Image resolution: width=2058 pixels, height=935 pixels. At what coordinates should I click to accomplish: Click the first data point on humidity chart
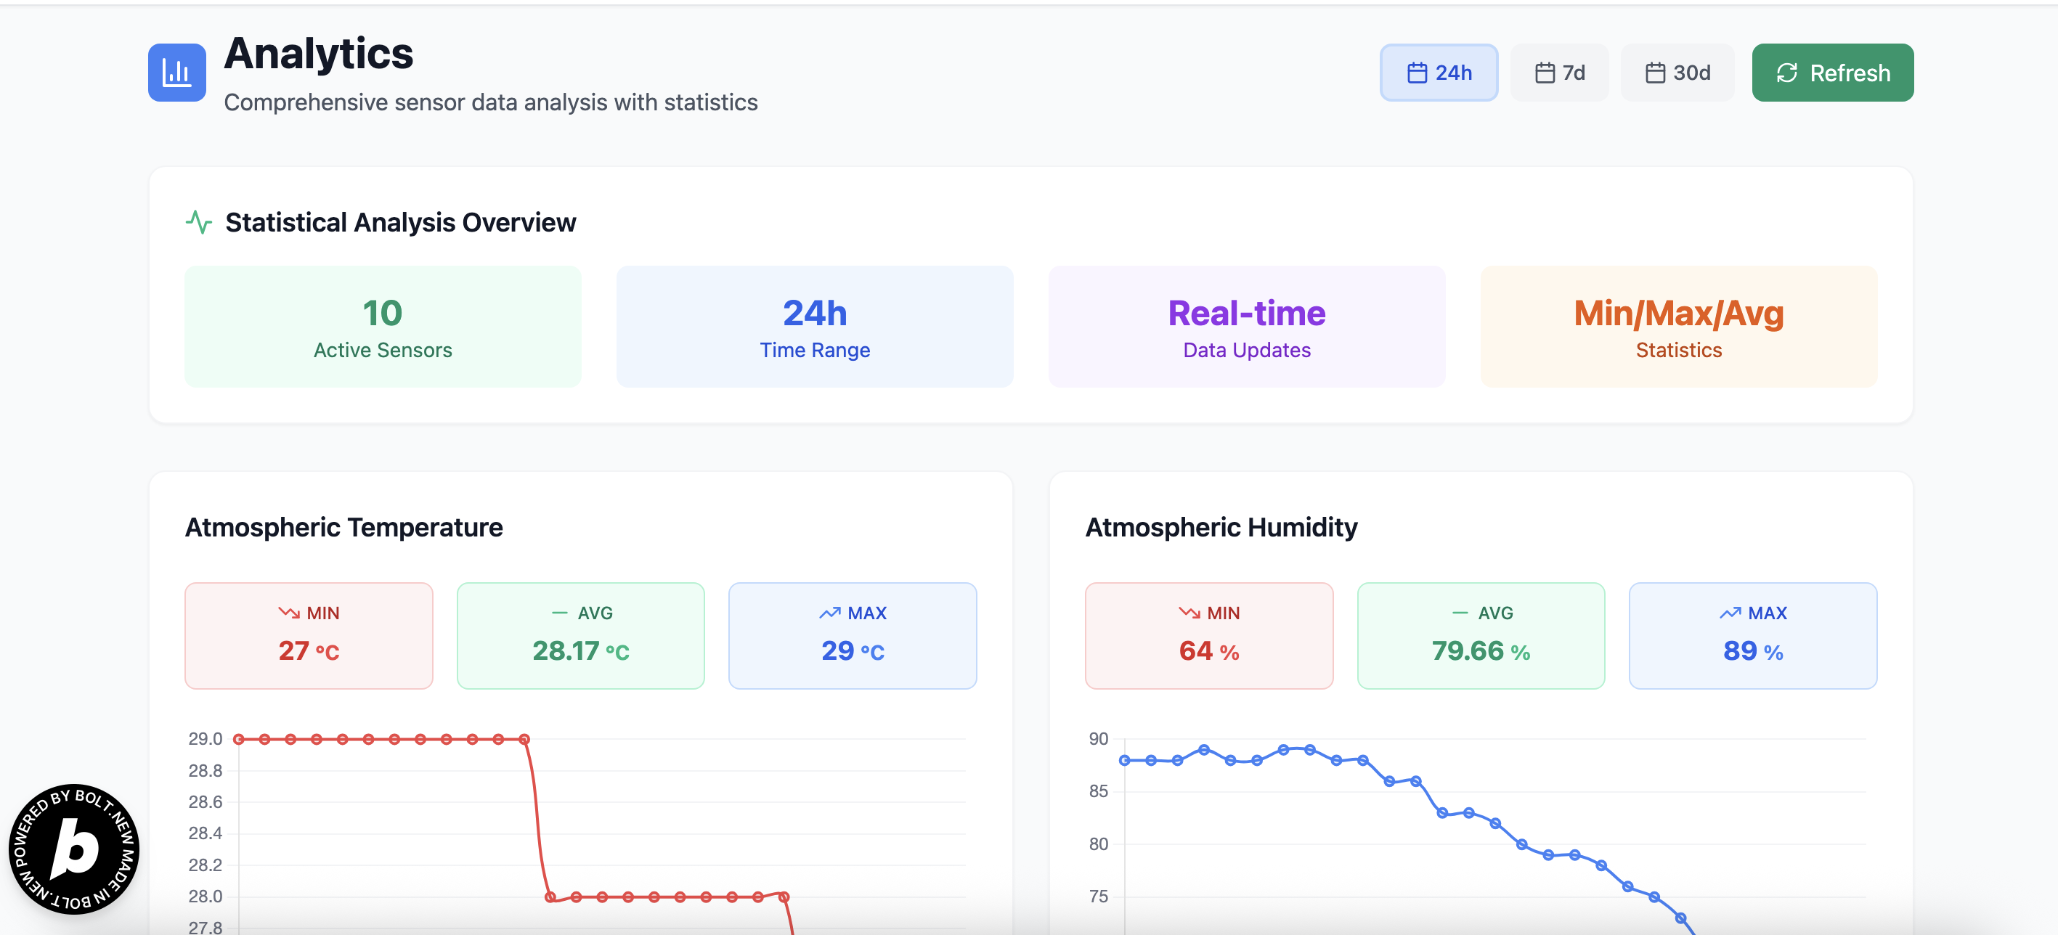click(x=1125, y=760)
